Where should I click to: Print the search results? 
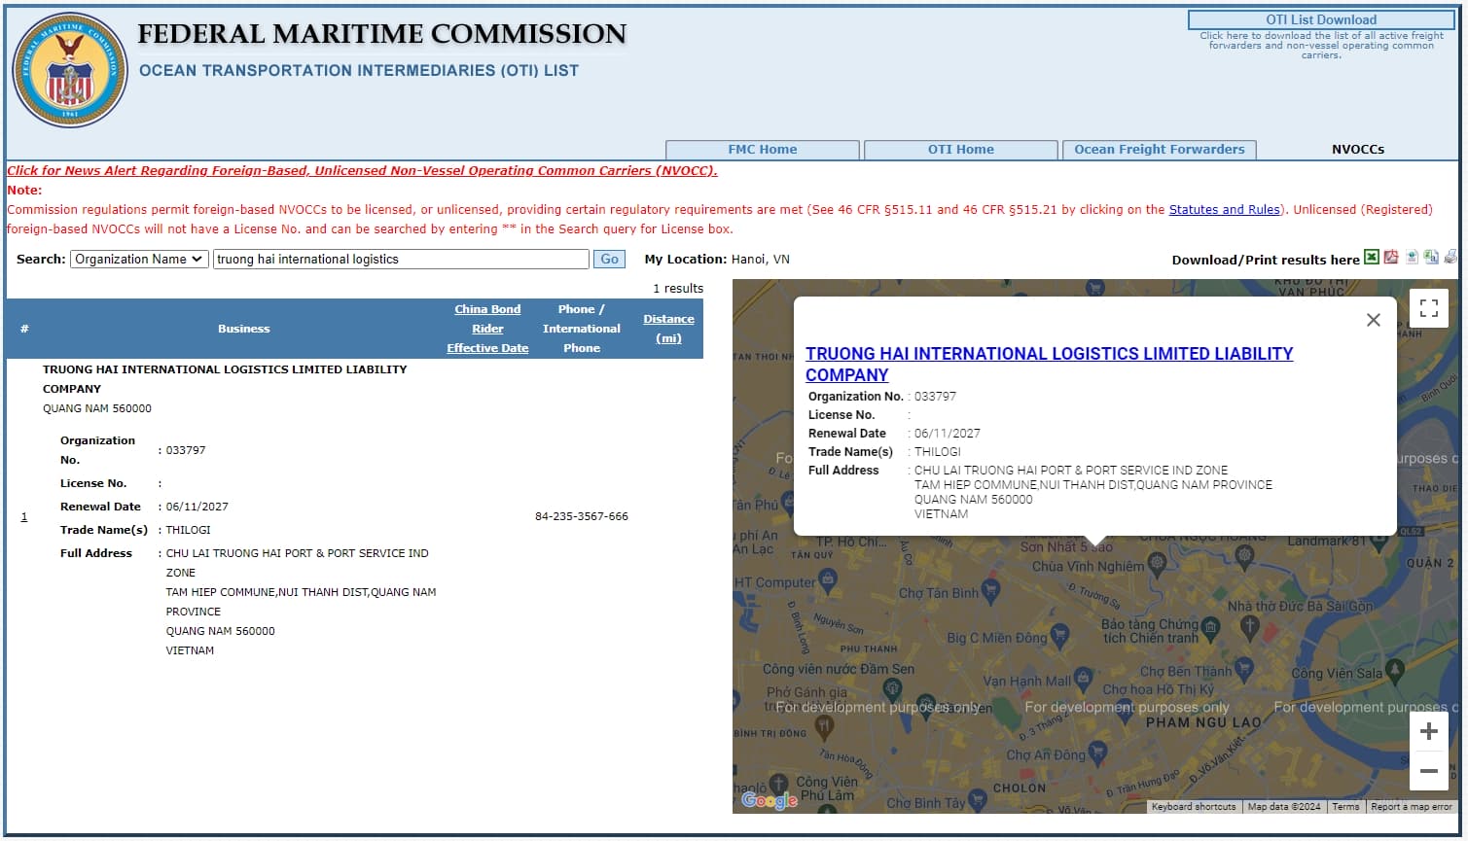(x=1450, y=258)
